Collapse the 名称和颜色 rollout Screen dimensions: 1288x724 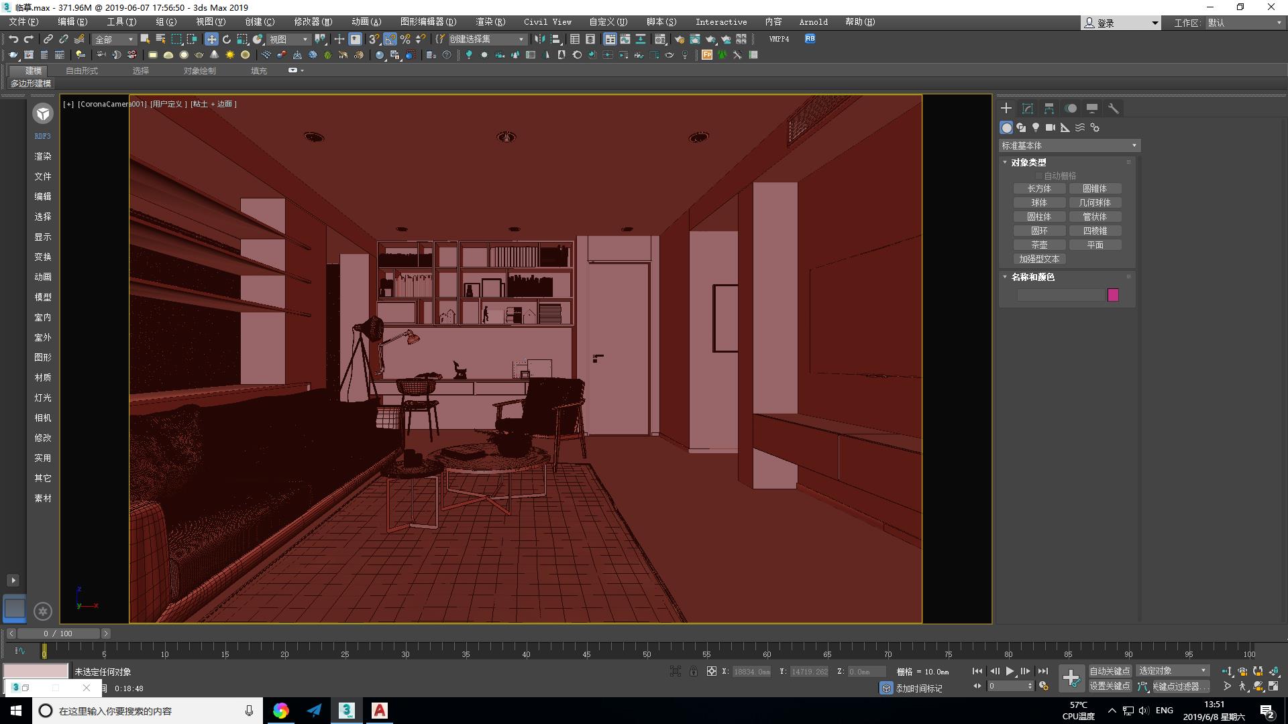(x=1005, y=277)
